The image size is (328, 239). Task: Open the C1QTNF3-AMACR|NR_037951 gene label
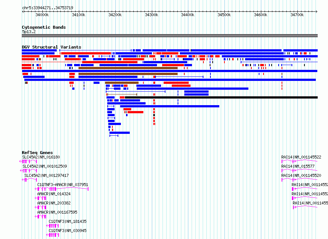[x=63, y=185]
